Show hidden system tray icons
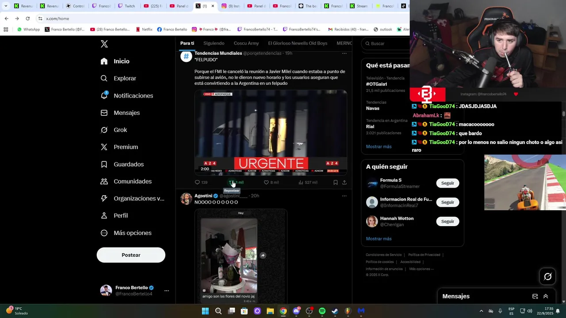This screenshot has width=566, height=318. [481, 311]
